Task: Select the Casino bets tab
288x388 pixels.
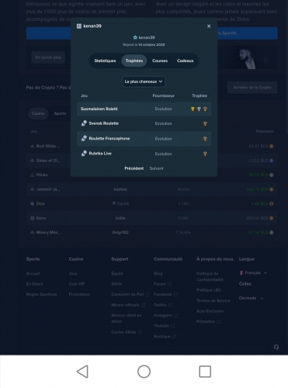Action: click(38, 113)
